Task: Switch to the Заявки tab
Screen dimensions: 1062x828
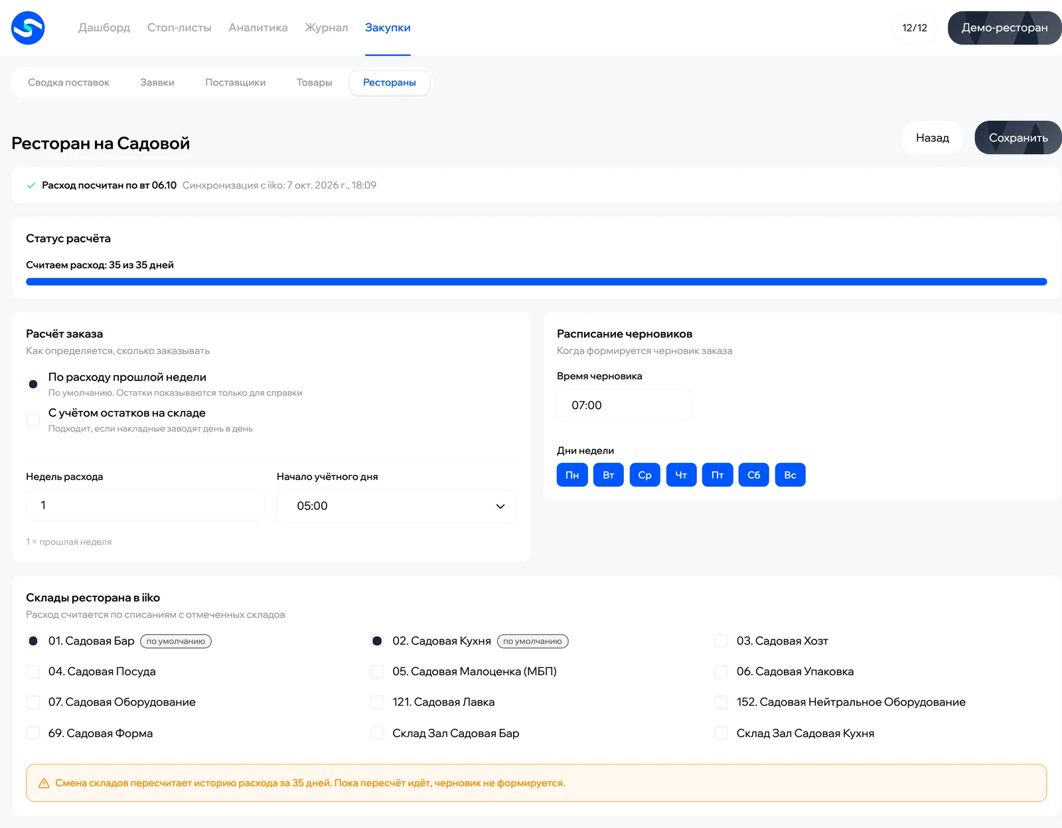Action: click(x=157, y=82)
